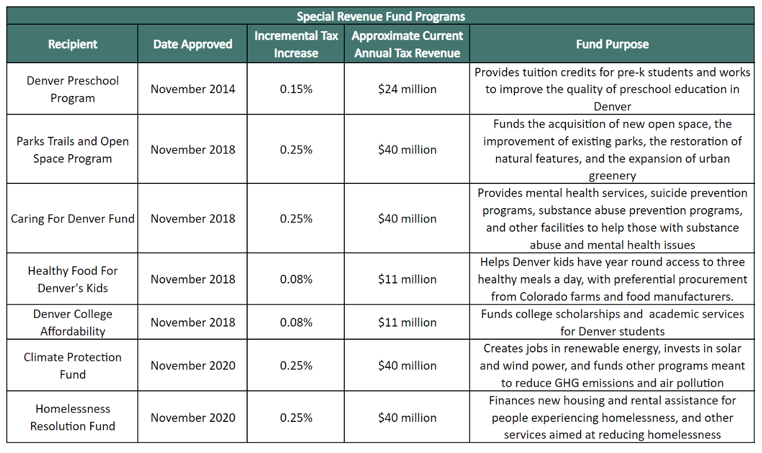Viewport: 762px width, 453px height.
Task: Select the renewable energy jobs purpose text
Action: click(x=612, y=366)
